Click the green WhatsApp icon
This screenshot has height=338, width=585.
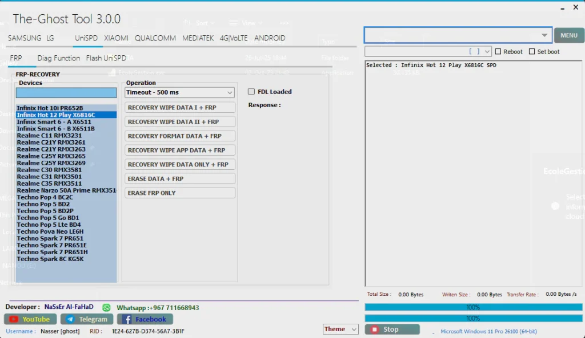click(106, 307)
